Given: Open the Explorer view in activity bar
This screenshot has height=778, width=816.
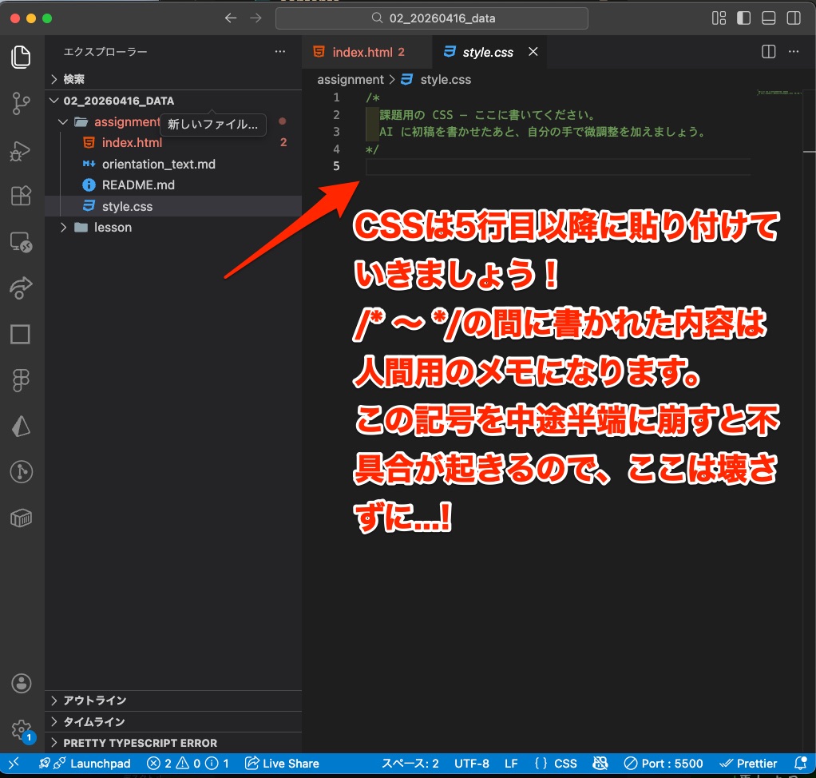Looking at the screenshot, I should pos(21,57).
